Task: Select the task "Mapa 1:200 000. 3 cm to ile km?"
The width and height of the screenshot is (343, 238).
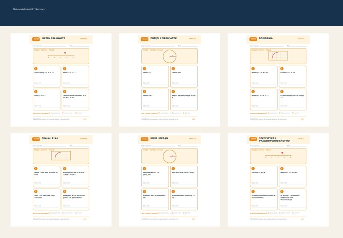Action: pos(46,176)
